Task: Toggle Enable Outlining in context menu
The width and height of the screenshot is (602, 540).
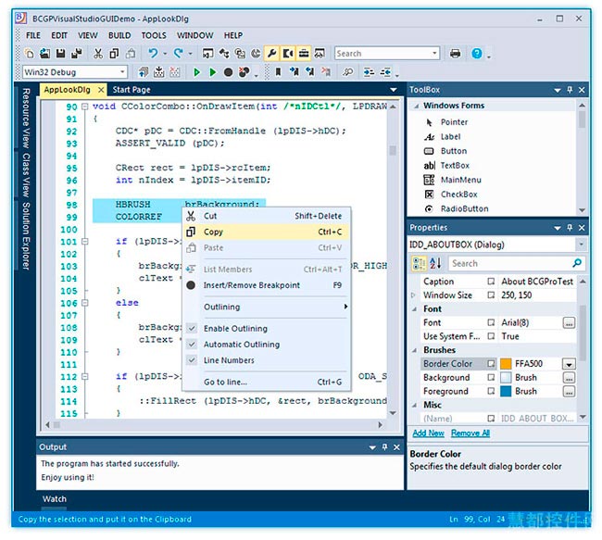Action: [x=192, y=329]
